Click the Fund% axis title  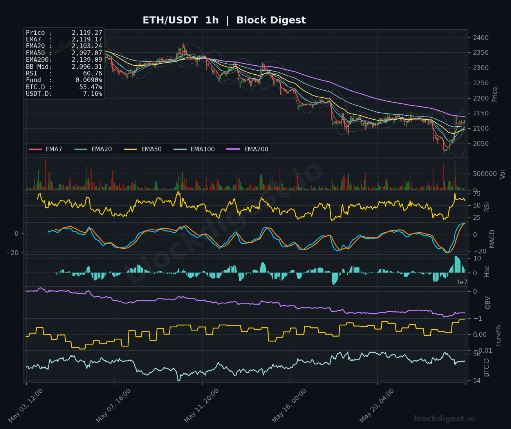[498, 335]
